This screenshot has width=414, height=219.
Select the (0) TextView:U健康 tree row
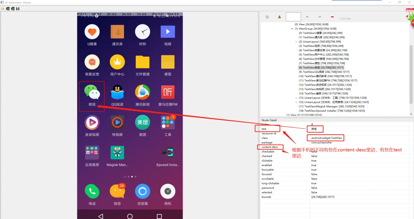point(321,33)
